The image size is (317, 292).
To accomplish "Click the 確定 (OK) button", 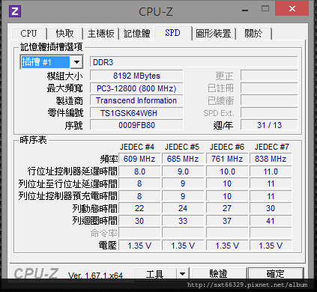I will [276, 274].
